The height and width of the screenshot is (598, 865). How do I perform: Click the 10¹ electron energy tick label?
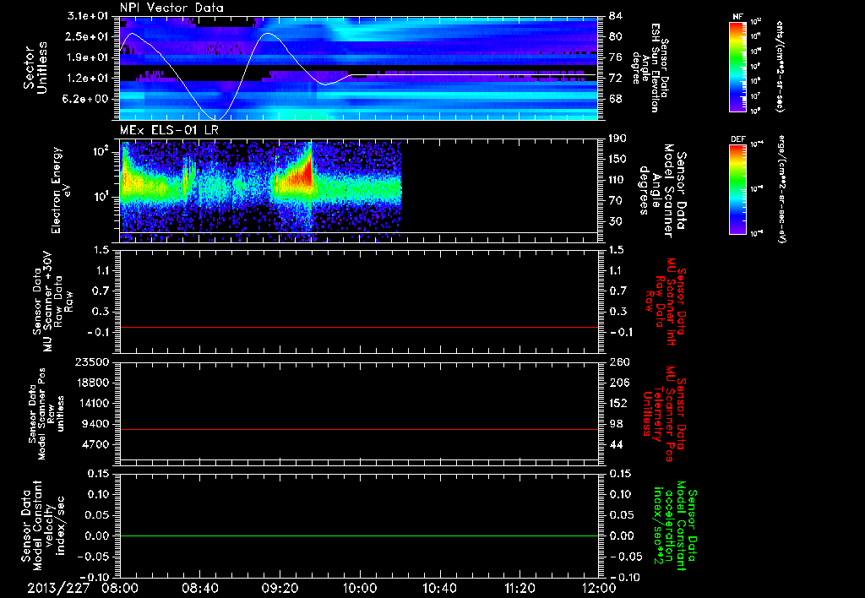102,197
